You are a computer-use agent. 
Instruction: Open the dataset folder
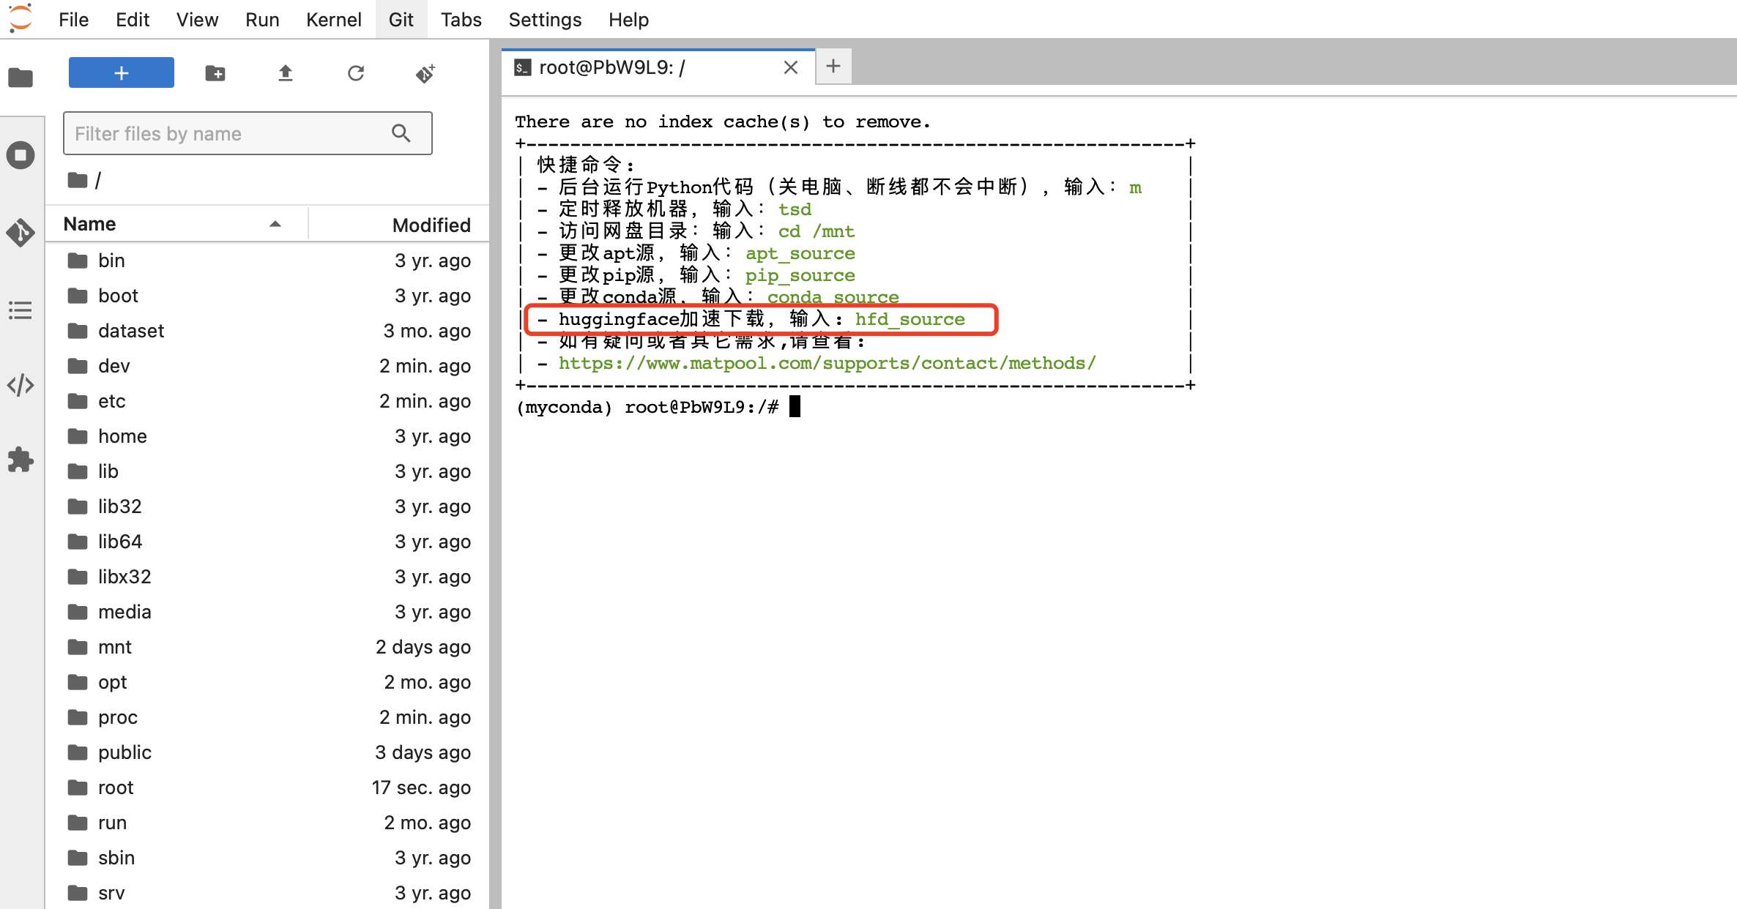[x=131, y=331]
